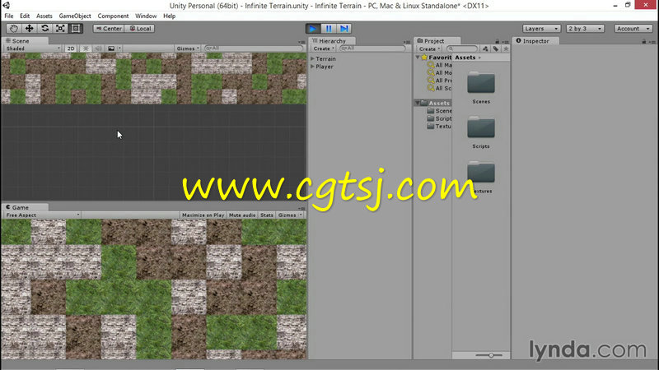Adjust the Project icon size slider
659x370 pixels.
(489, 355)
